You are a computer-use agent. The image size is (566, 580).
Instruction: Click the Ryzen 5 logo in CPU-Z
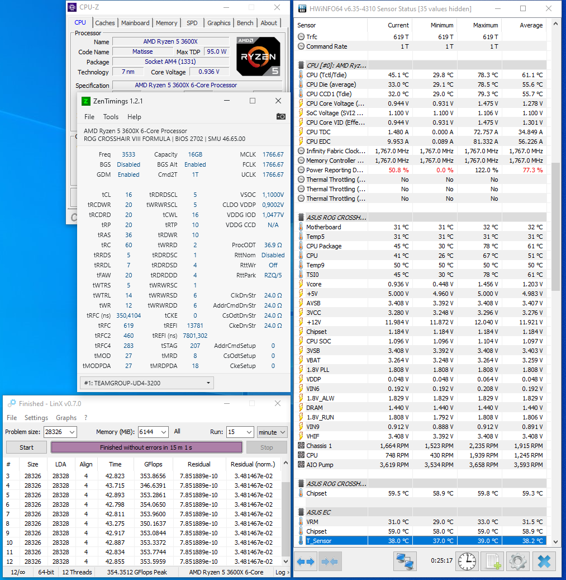pos(258,56)
